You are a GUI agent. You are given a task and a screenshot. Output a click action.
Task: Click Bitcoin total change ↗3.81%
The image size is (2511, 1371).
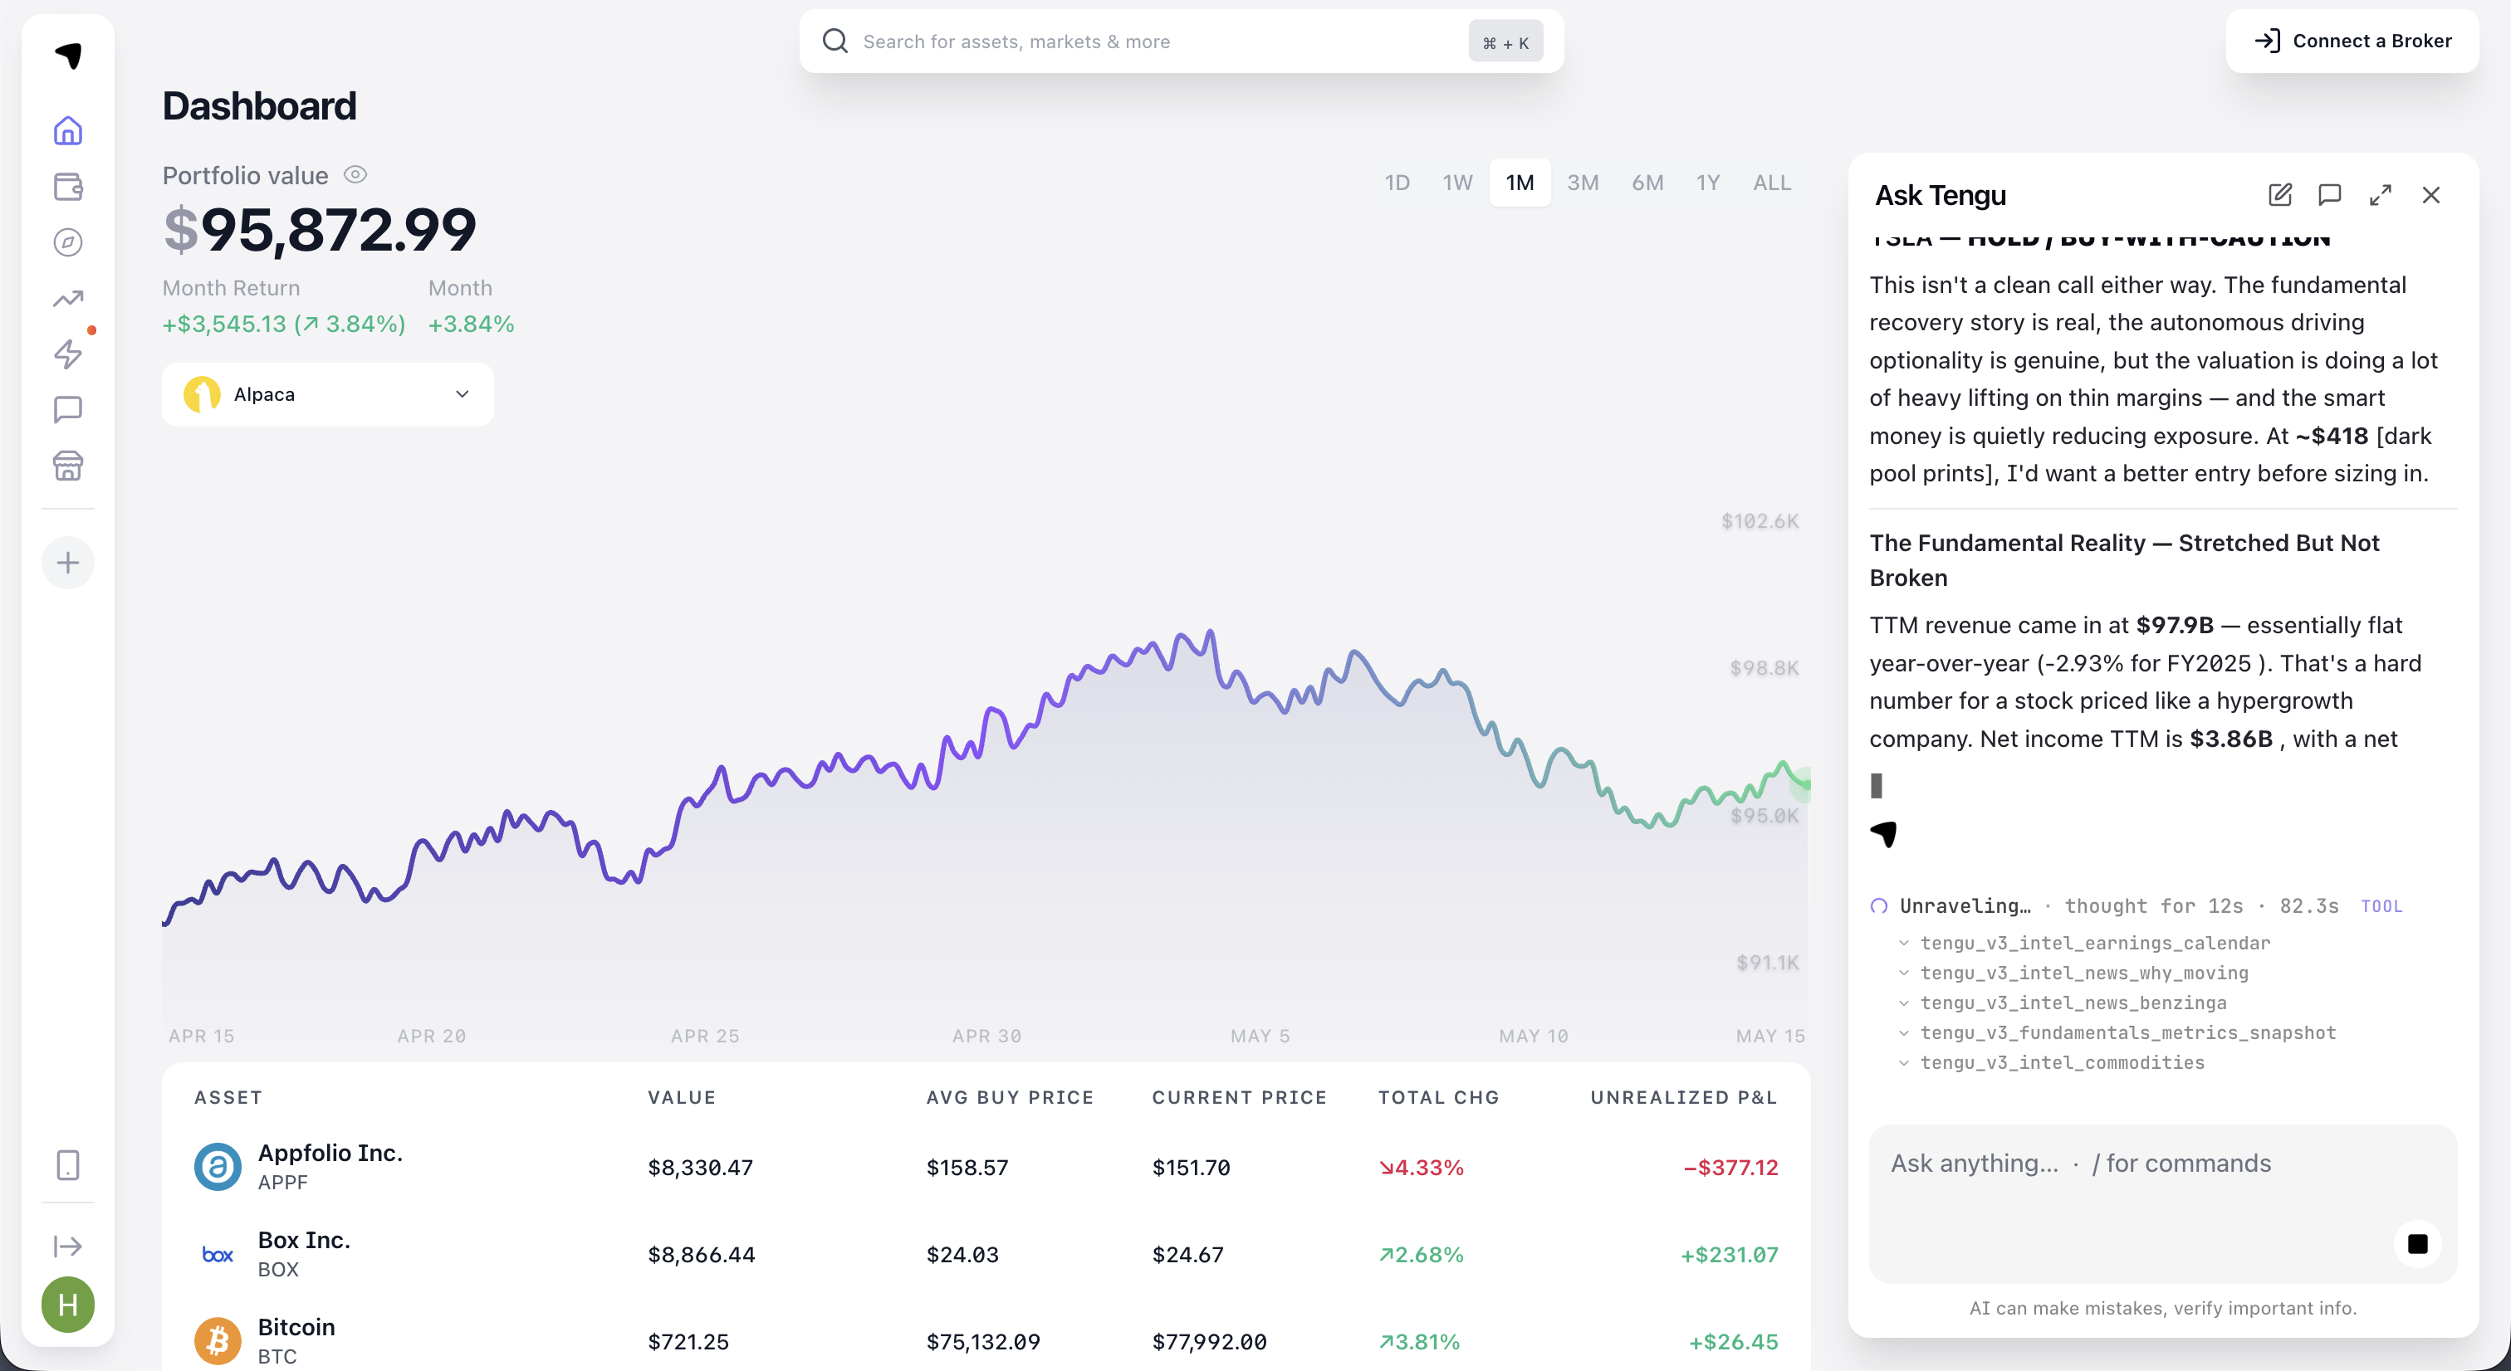tap(1419, 1343)
